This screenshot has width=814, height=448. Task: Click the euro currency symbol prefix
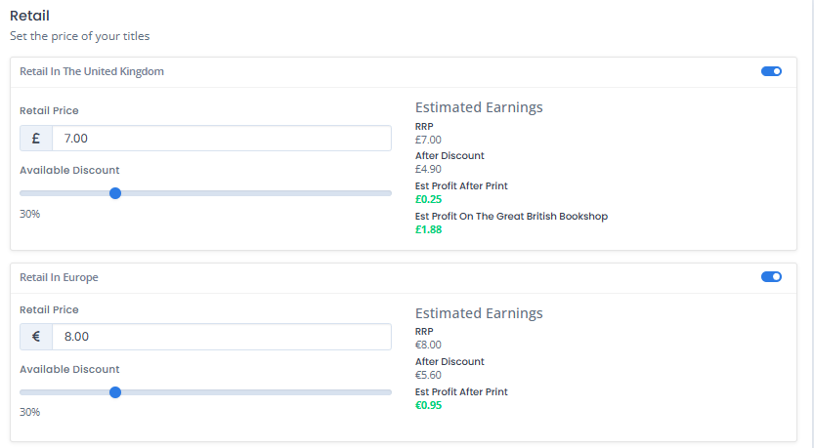point(36,338)
